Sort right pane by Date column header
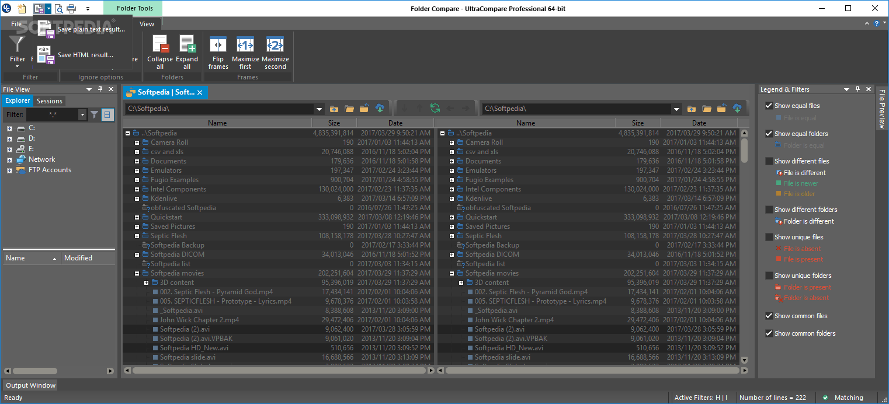The width and height of the screenshot is (889, 404). click(699, 123)
